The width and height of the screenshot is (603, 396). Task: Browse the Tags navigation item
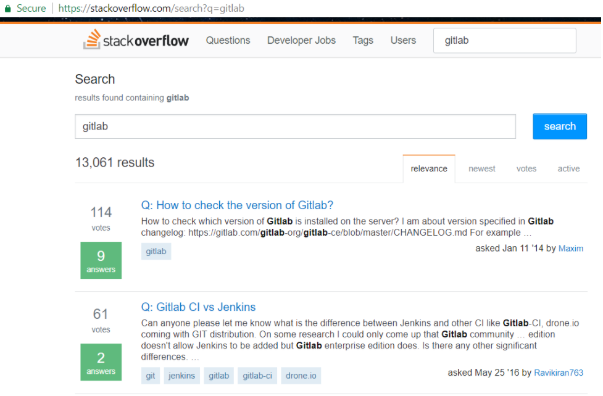click(363, 40)
